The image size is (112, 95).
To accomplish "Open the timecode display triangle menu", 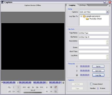I will (2, 82).
